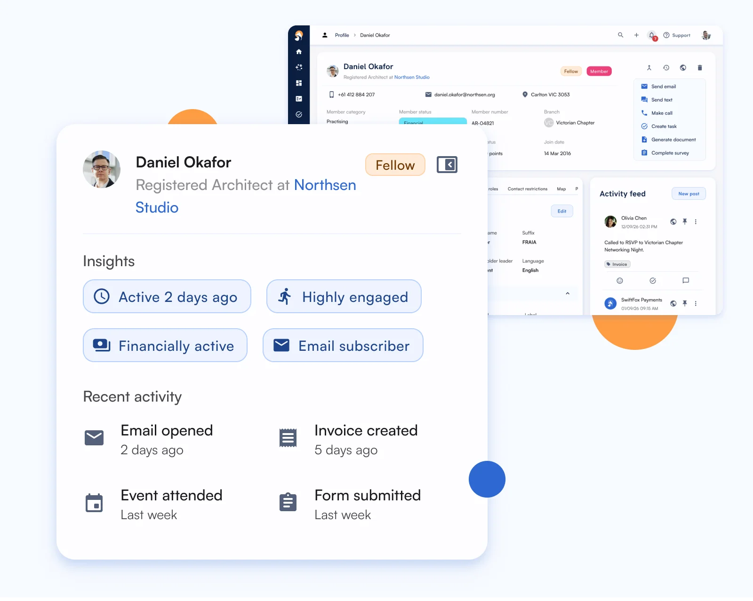The height and width of the screenshot is (601, 753).
Task: Mark Olivia Chen's post done with check-circle icon
Action: tap(653, 281)
